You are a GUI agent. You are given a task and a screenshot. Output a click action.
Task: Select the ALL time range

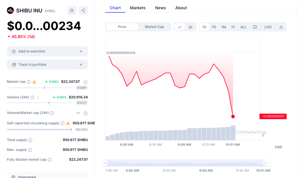tap(243, 27)
